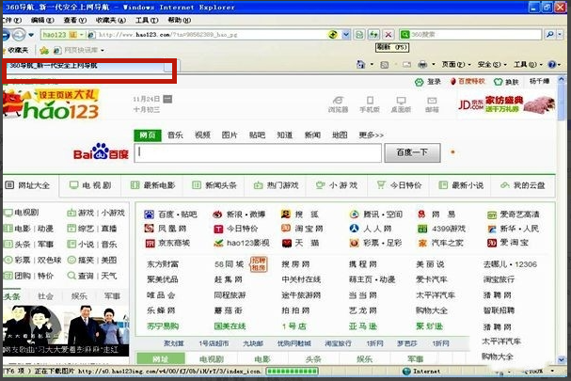Open the 帮助 menu
The height and width of the screenshot is (381, 571).
tap(179, 20)
